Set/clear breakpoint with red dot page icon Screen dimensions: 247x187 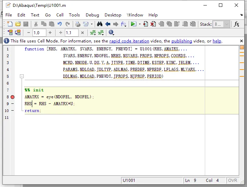tap(145, 24)
